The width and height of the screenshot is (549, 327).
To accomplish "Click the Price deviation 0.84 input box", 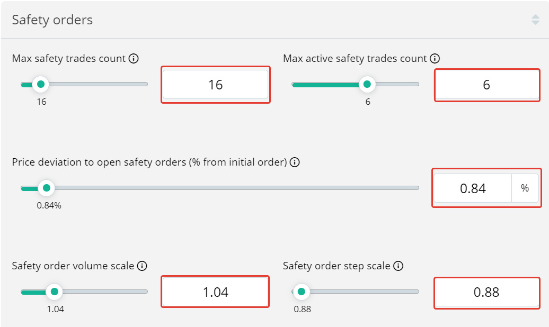I will (473, 188).
